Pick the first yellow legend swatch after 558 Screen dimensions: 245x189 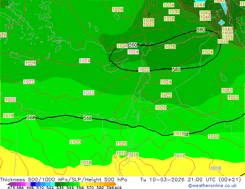pos(82,184)
